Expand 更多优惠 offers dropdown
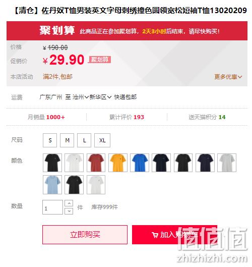This screenshot has height=267, width=252. [x=228, y=77]
